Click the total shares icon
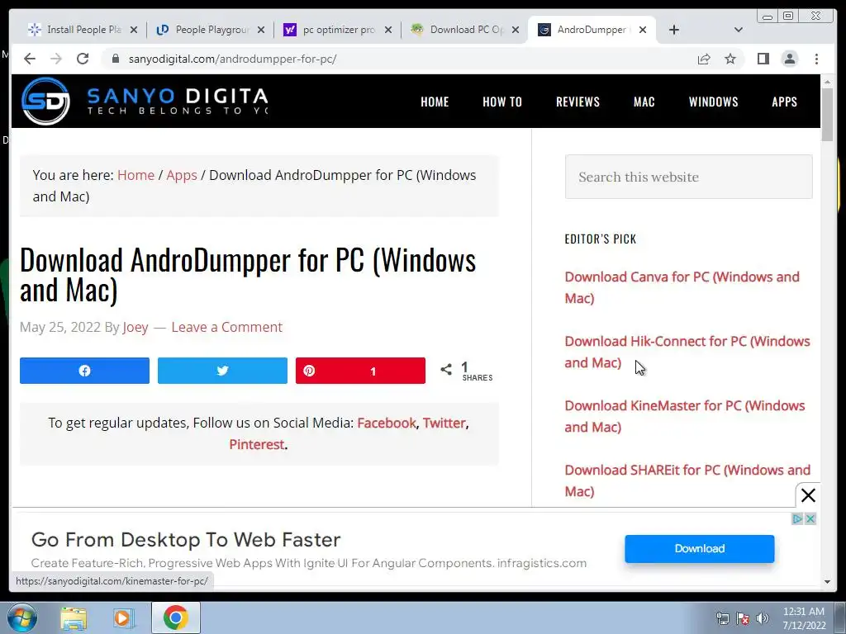The height and width of the screenshot is (634, 846). tap(446, 369)
